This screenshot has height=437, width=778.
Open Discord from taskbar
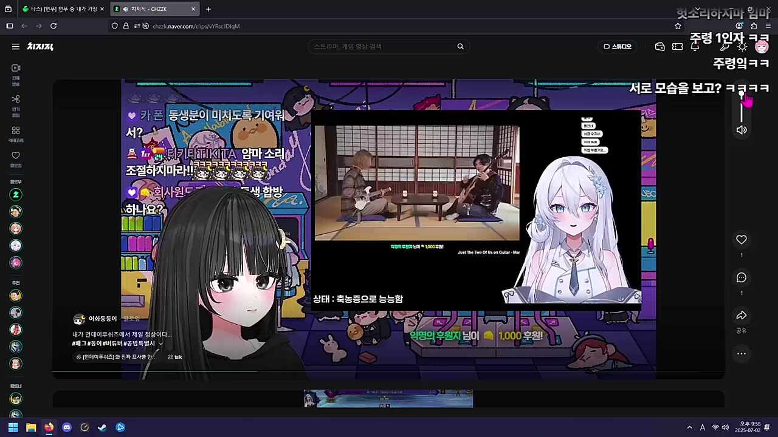67,427
